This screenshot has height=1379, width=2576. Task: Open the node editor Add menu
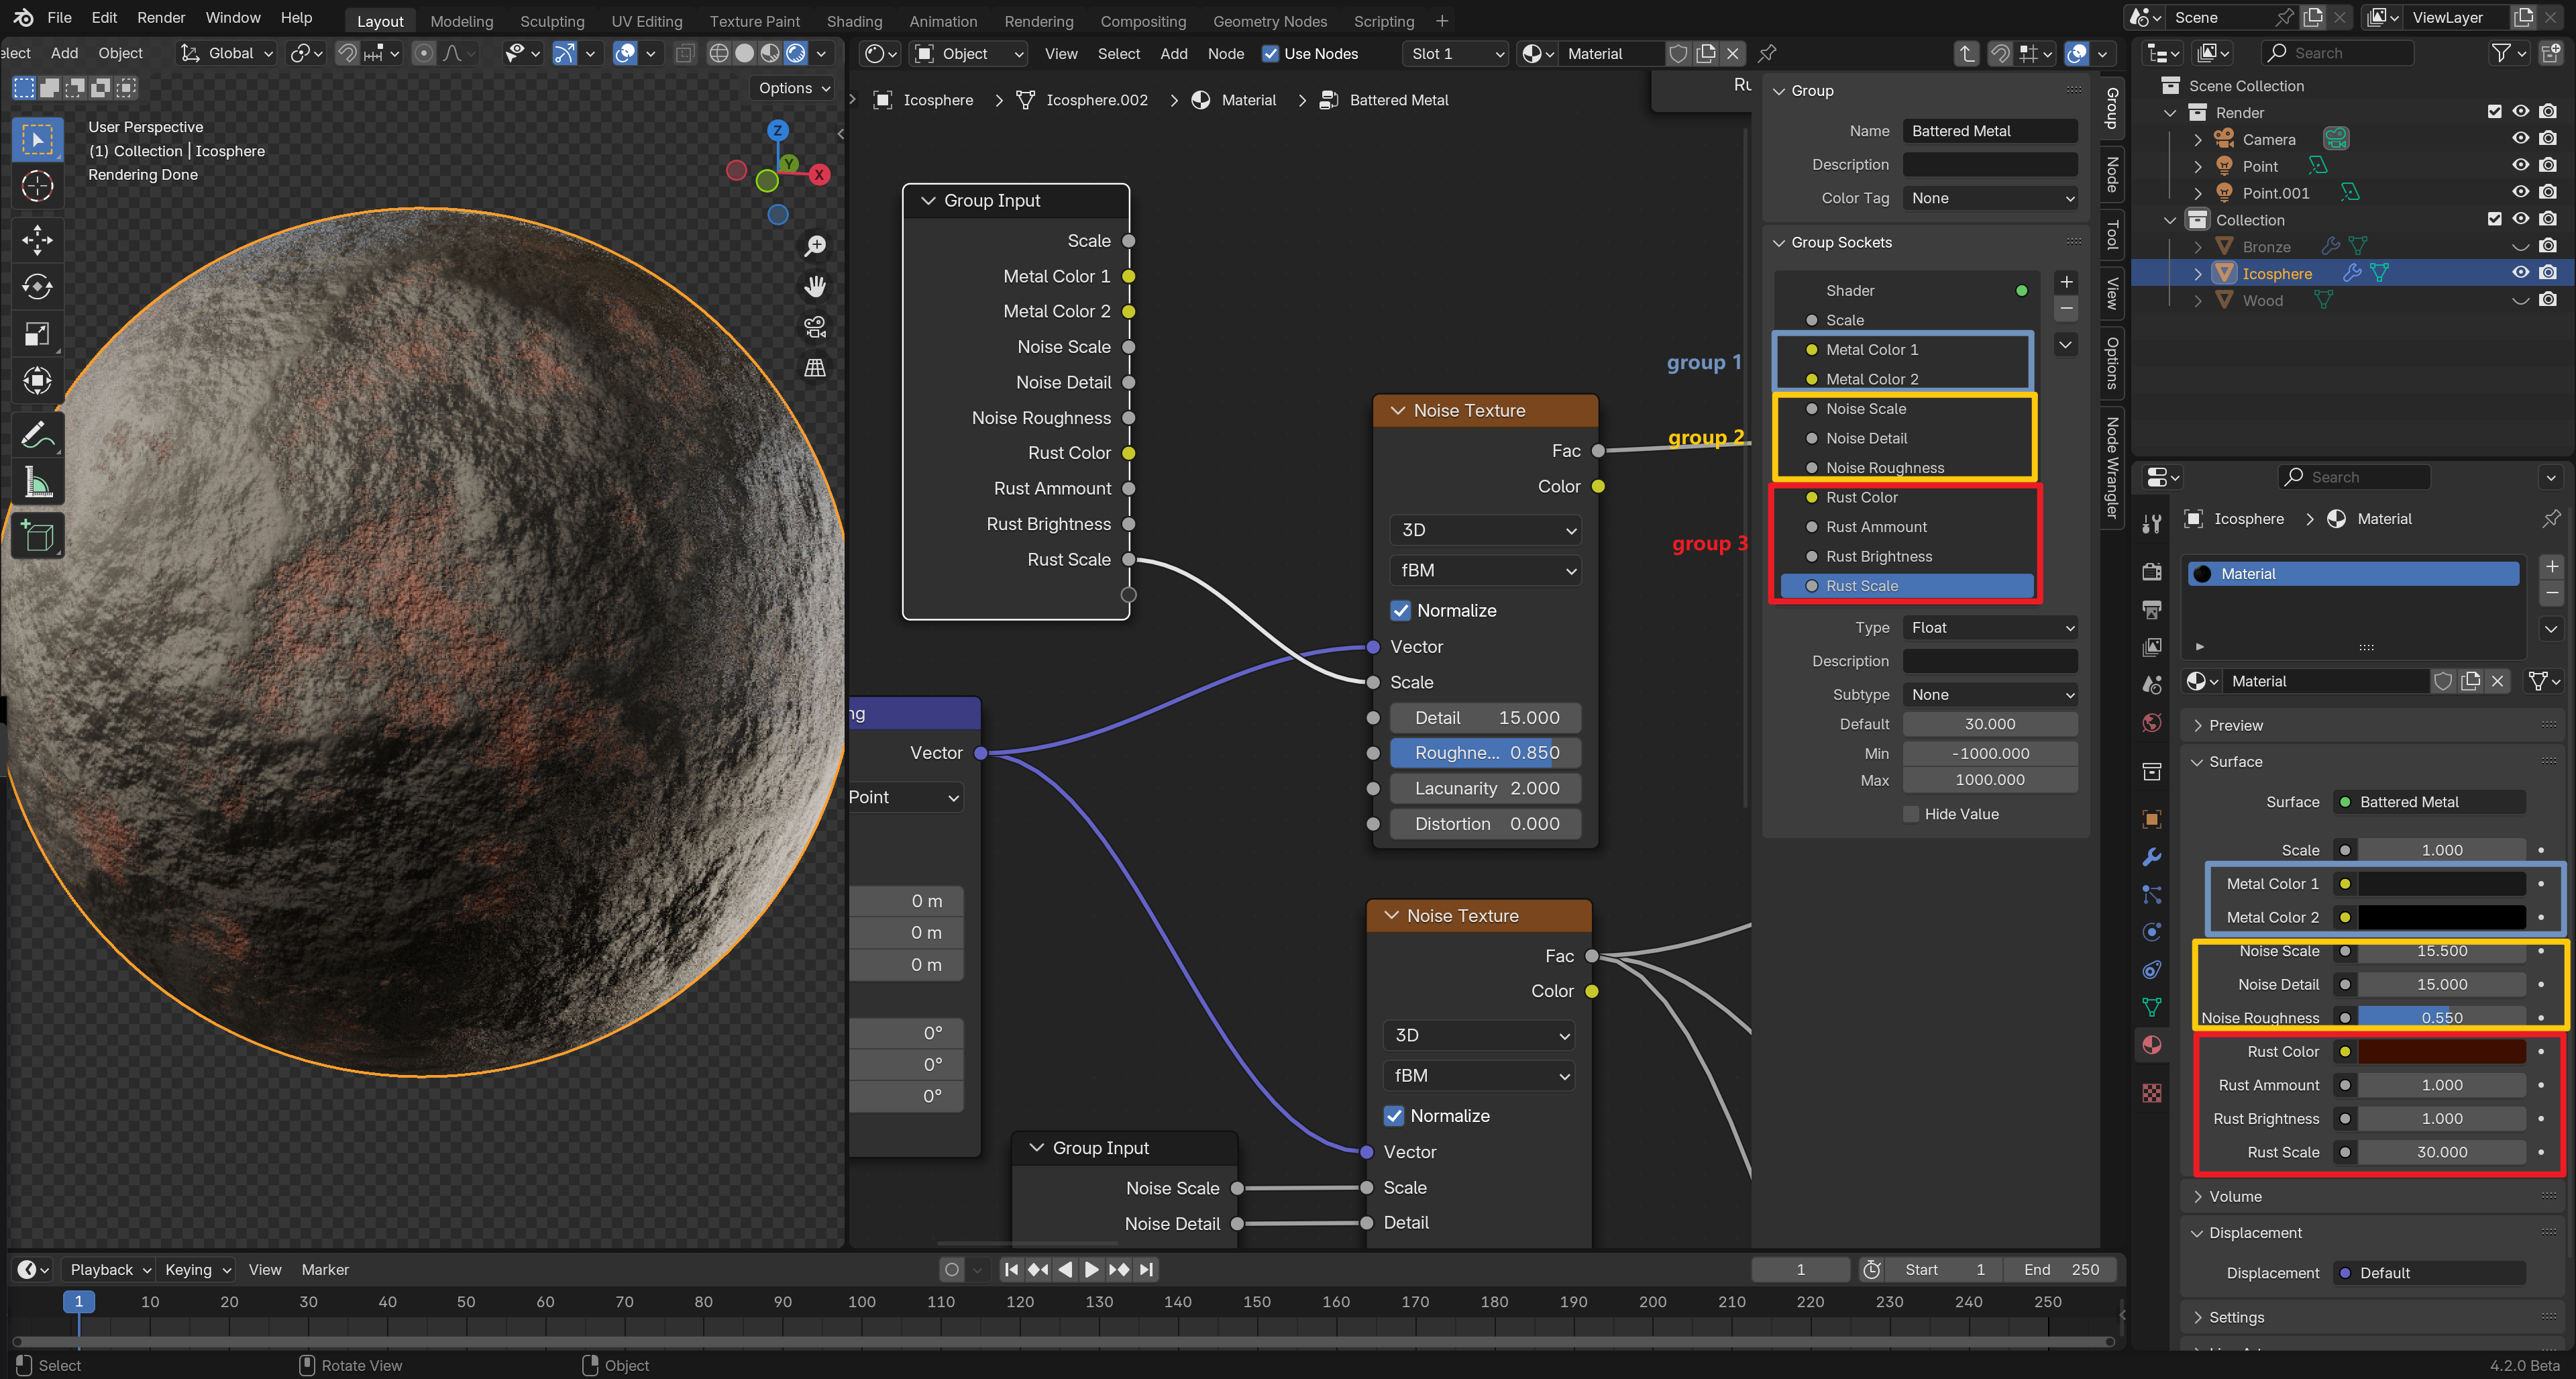1173,54
